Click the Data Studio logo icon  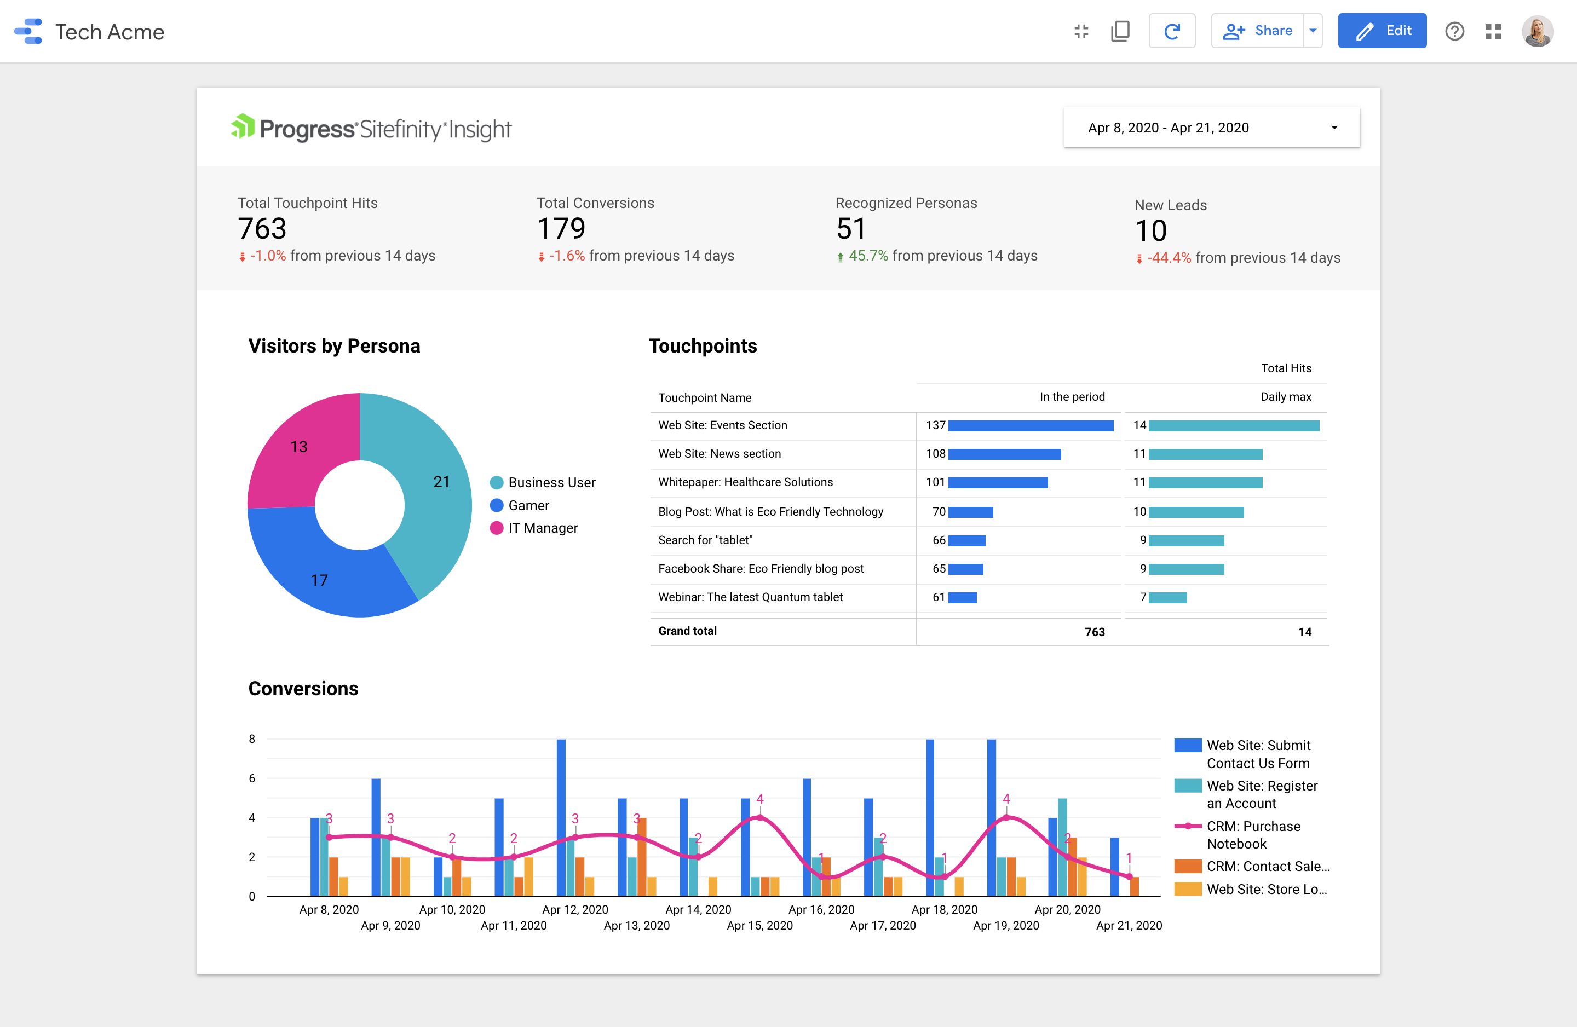28,31
